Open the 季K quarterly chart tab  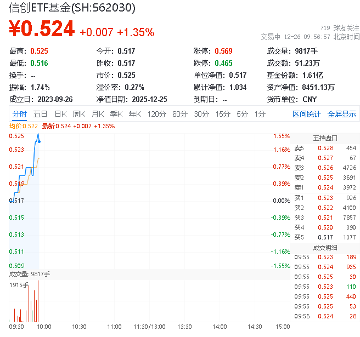click(x=116, y=114)
